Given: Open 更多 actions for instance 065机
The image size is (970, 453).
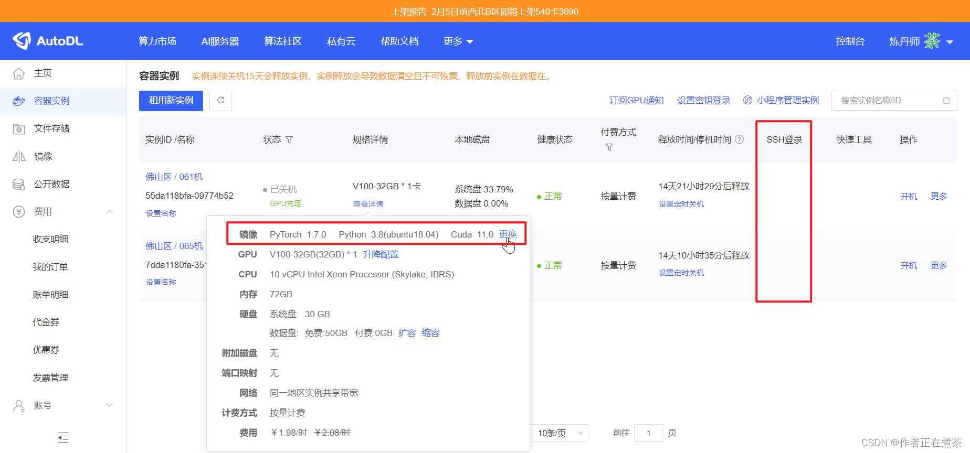Looking at the screenshot, I should point(939,266).
